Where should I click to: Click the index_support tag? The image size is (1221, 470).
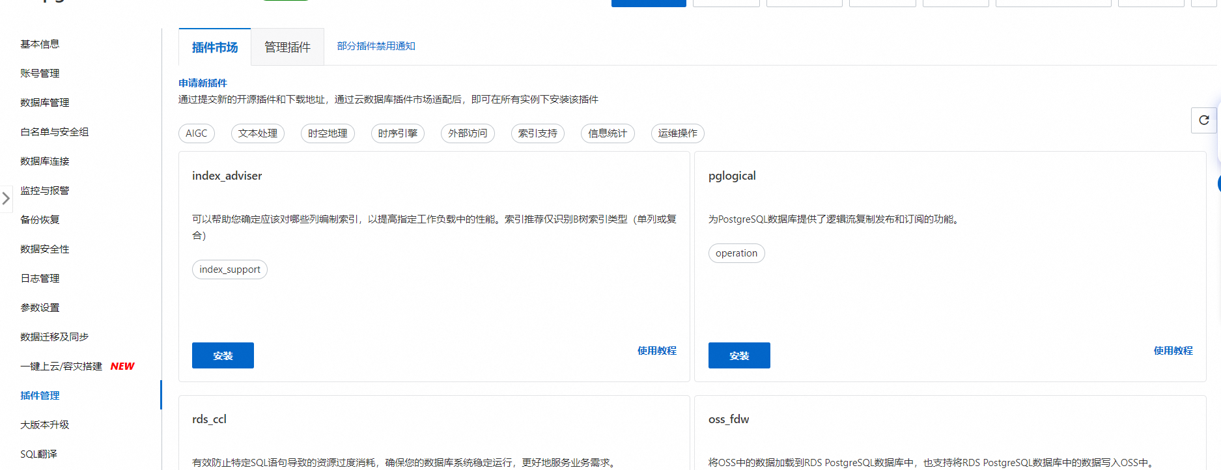[x=230, y=270]
